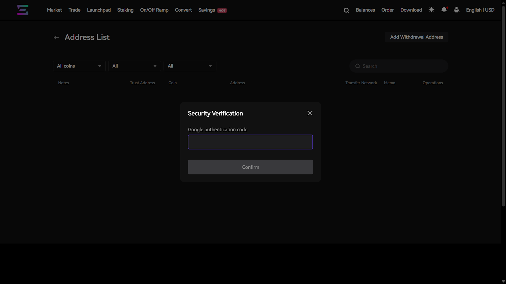Open English | USD language selector
Image resolution: width=506 pixels, height=284 pixels.
(480, 10)
